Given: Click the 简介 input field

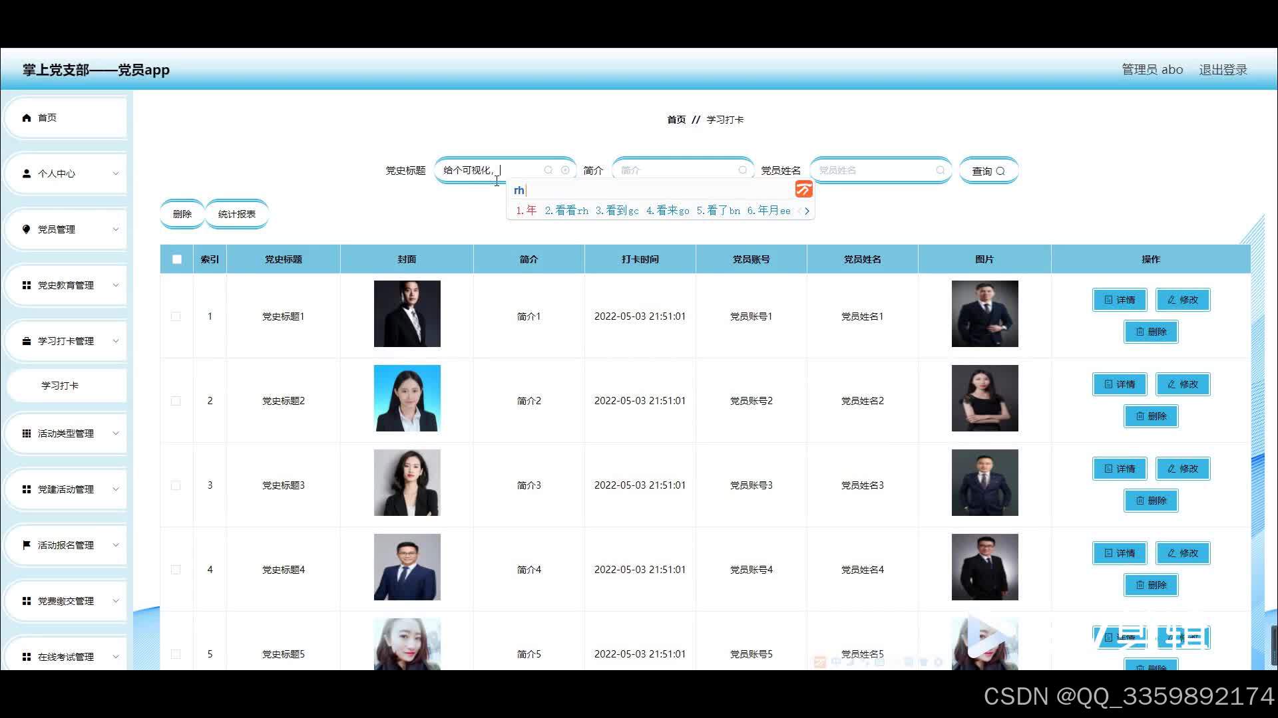Looking at the screenshot, I should (x=682, y=170).
